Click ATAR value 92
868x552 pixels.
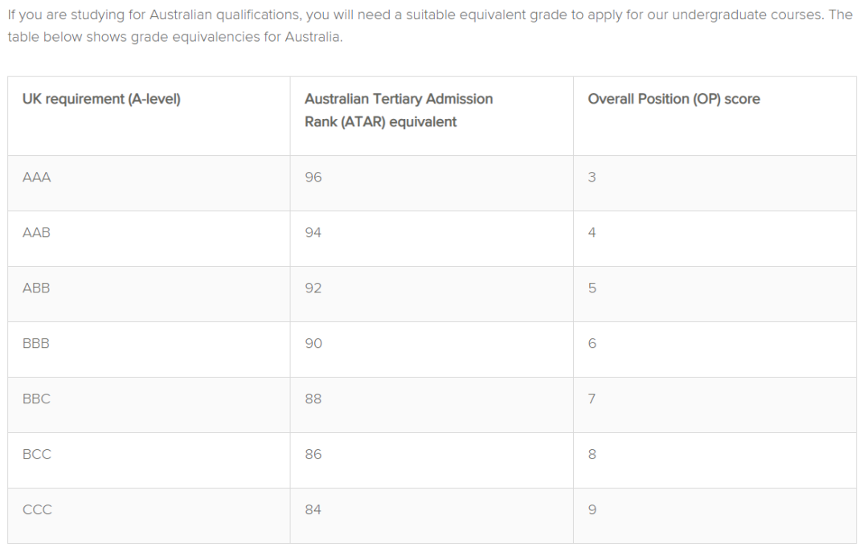click(313, 288)
